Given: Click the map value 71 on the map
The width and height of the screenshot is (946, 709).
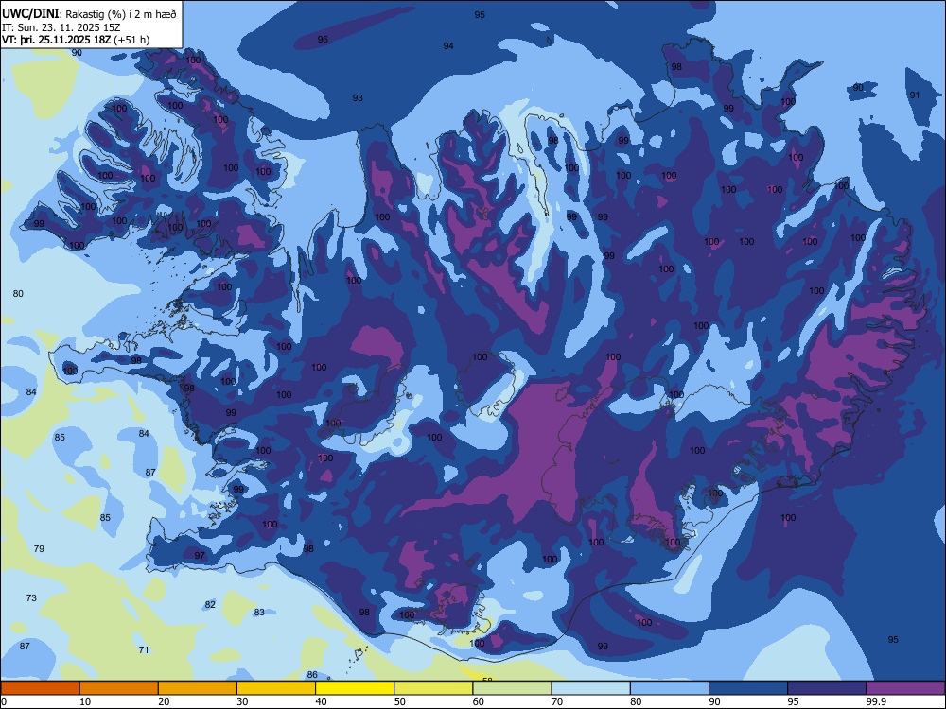Looking at the screenshot, I should (x=144, y=650).
